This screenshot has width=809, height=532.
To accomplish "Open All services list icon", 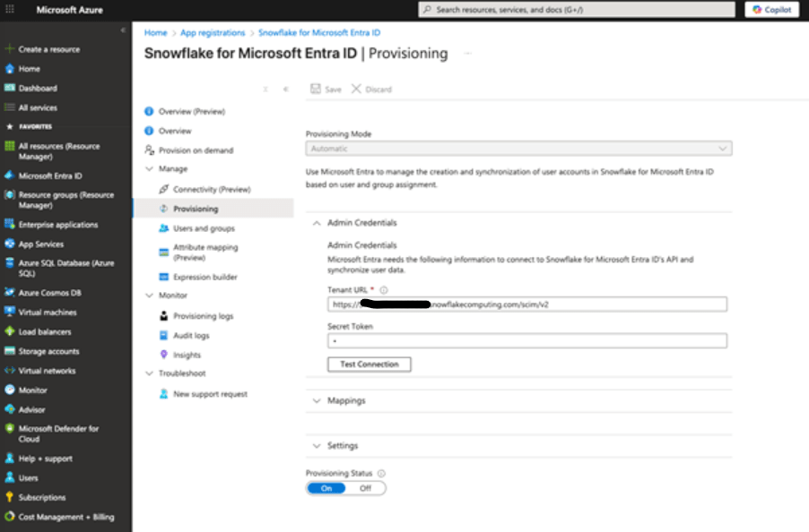I will click(x=9, y=107).
